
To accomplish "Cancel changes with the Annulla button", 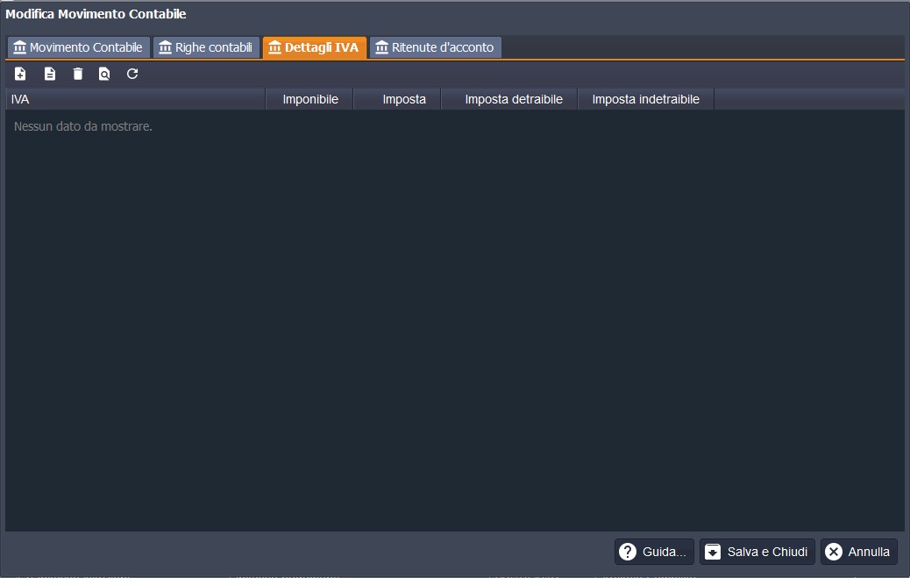I will click(x=859, y=552).
